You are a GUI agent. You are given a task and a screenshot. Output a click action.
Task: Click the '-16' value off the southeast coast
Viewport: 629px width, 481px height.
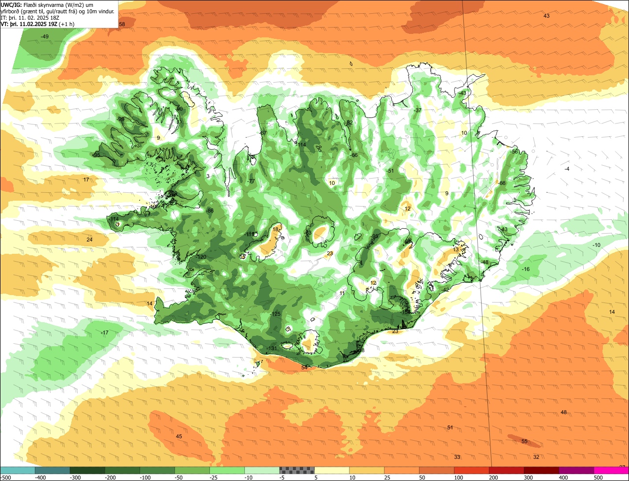click(x=525, y=269)
